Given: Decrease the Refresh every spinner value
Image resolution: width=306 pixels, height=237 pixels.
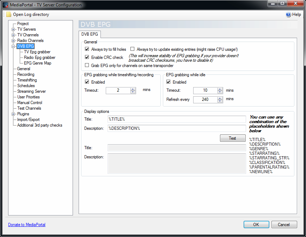Looking at the screenshot, I should [220, 101].
